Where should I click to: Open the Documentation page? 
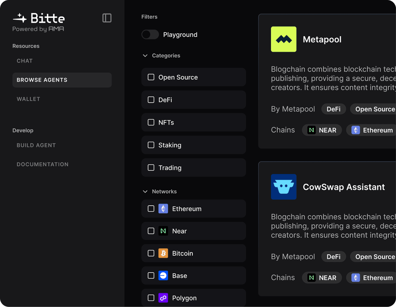pyautogui.click(x=43, y=164)
